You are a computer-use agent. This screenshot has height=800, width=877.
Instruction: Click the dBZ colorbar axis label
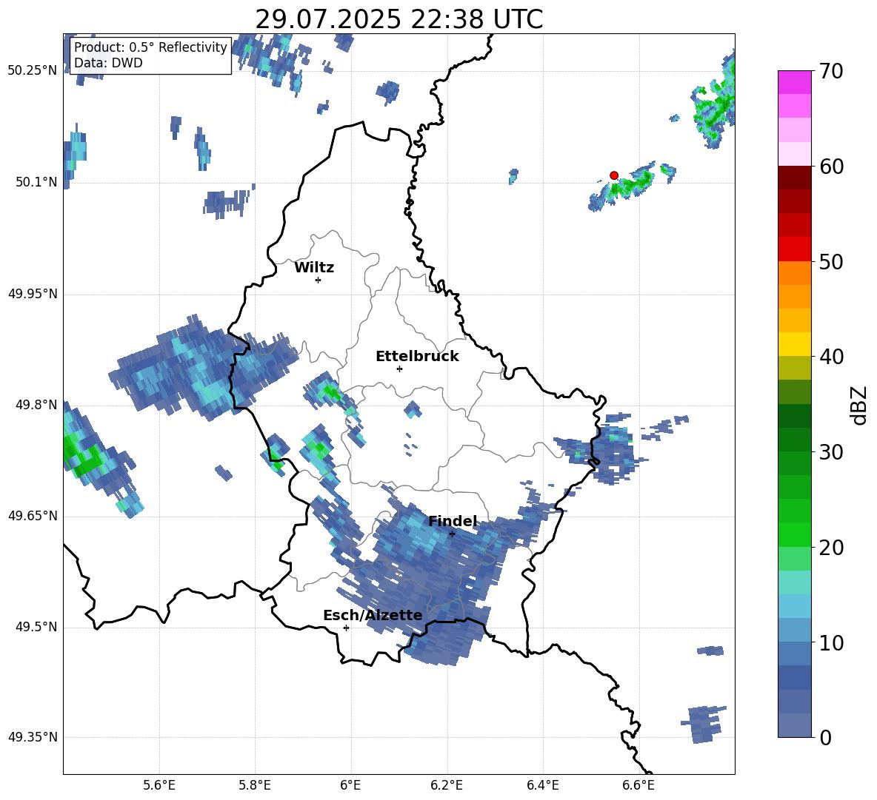(x=860, y=405)
